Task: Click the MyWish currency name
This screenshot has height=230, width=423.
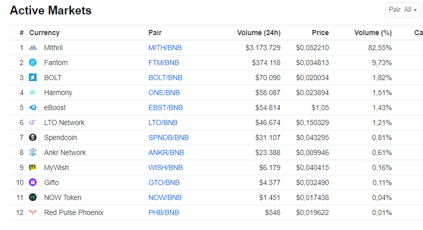Action: (x=56, y=167)
